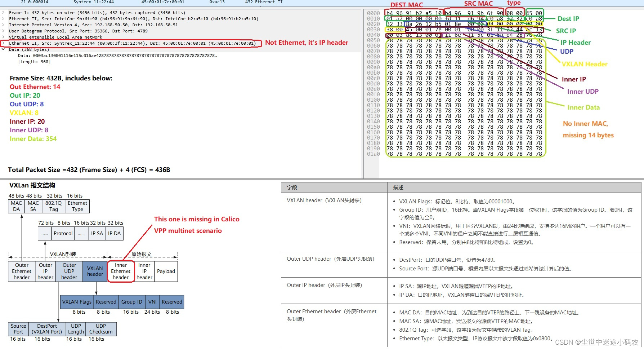Click hex offset 01a0 row
The image size is (644, 349).
(373, 154)
